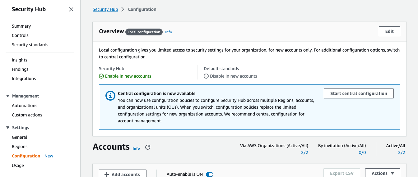Open the Actions dropdown
The width and height of the screenshot is (418, 177).
pos(383,173)
